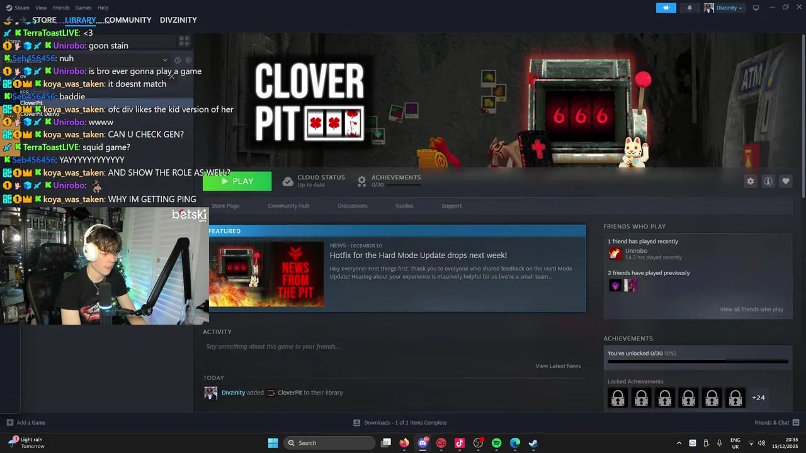The height and width of the screenshot is (453, 806).
Task: Open Firefox from the taskbar
Action: (404, 443)
